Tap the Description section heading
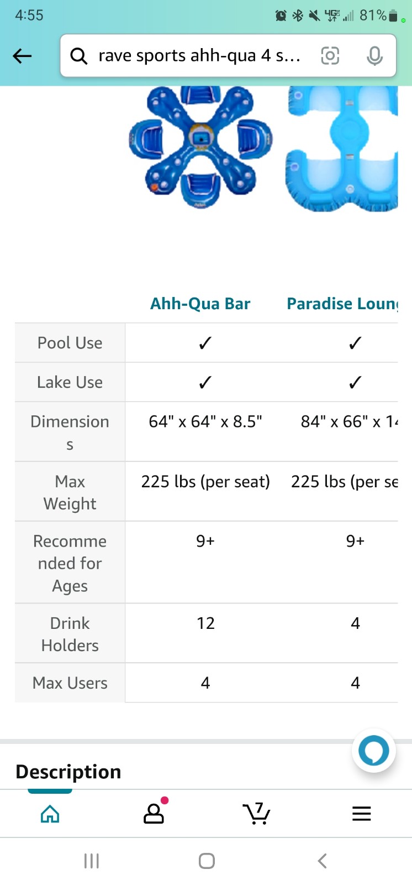The width and height of the screenshot is (412, 885). click(x=68, y=772)
